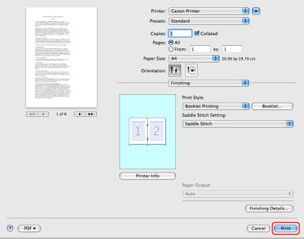Select landscape orientation icon
Viewport: 304px width, 239px height.
pos(191,70)
